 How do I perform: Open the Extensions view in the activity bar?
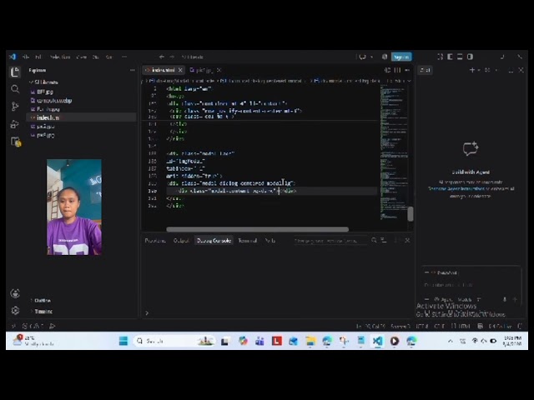coord(15,142)
